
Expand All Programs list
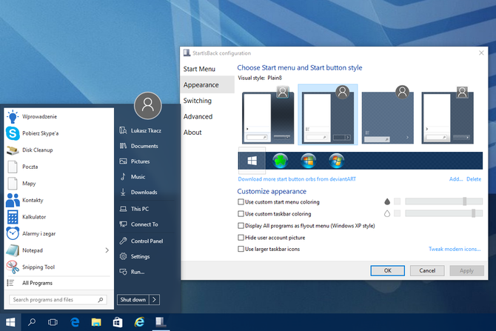tap(37, 283)
